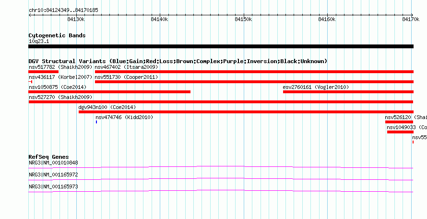Viewport: 427px width, 219px height.
Task: Open variant nsv467402 (Itsara2009) label
Action: [126, 67]
